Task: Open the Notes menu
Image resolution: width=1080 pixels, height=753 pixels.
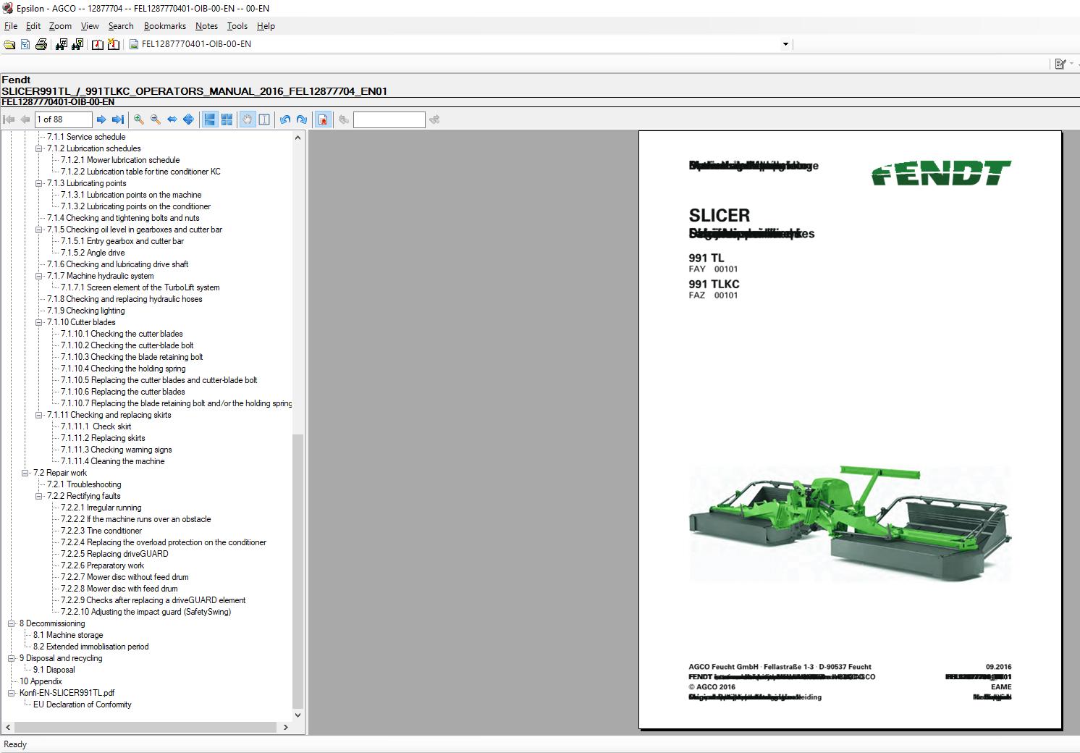Action: [206, 26]
